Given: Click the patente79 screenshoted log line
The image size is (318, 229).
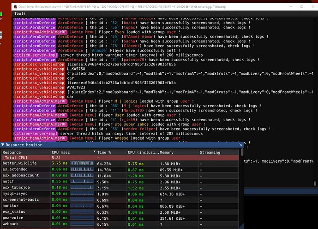Looking at the screenshot, I should tap(137, 60).
